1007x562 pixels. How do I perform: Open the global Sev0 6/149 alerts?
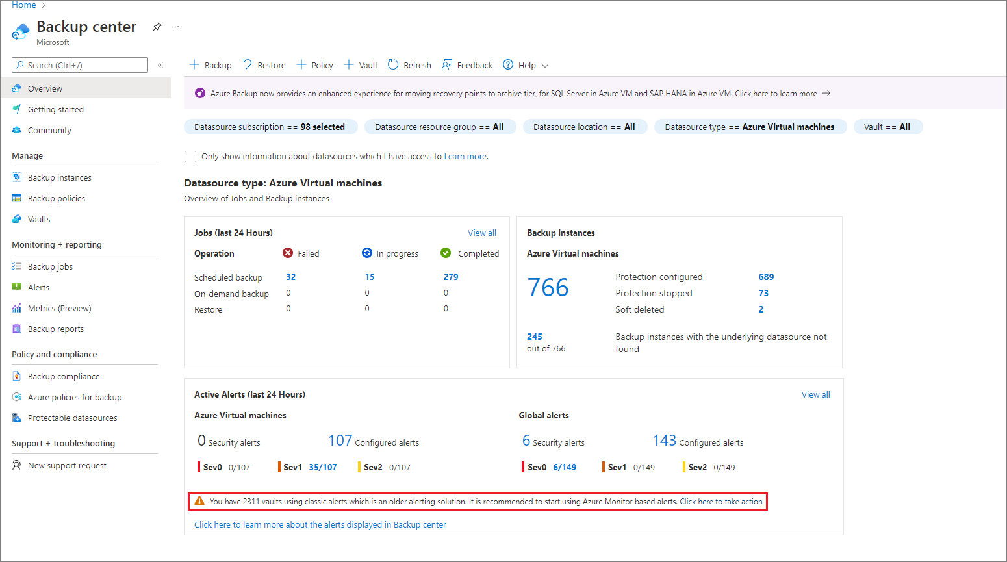(x=565, y=467)
